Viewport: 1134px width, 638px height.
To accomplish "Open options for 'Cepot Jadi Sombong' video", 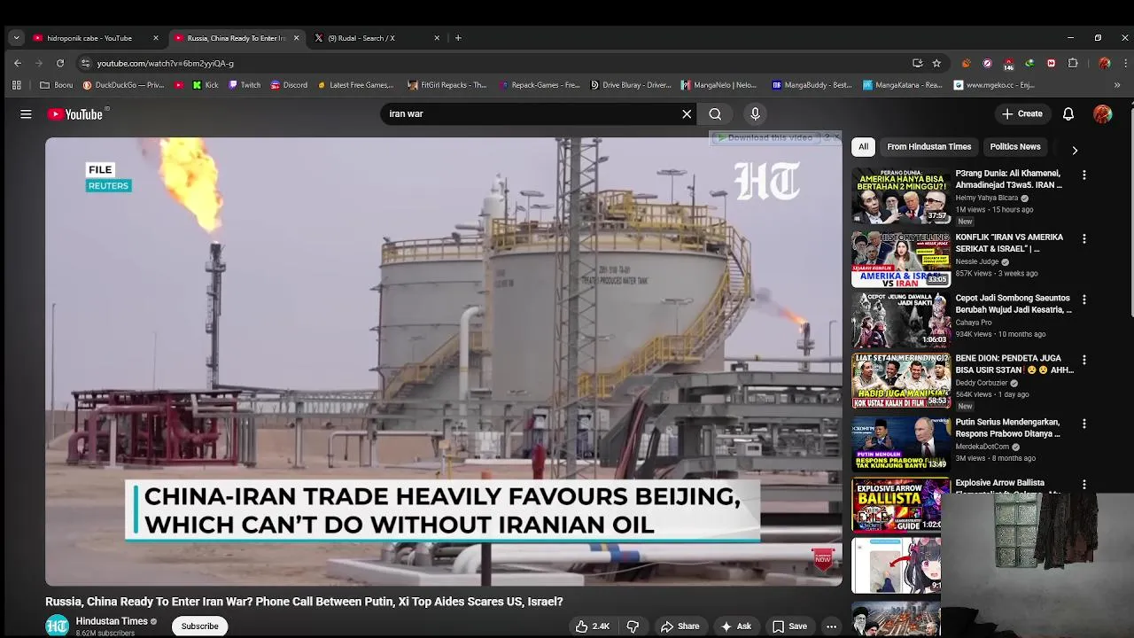I will [x=1084, y=300].
